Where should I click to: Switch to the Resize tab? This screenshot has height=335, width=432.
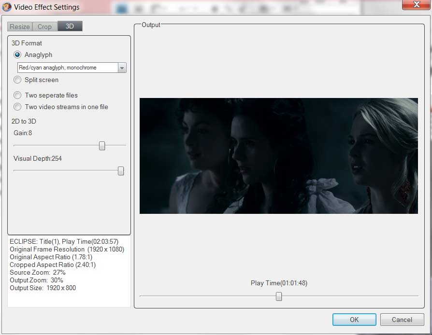pos(20,27)
